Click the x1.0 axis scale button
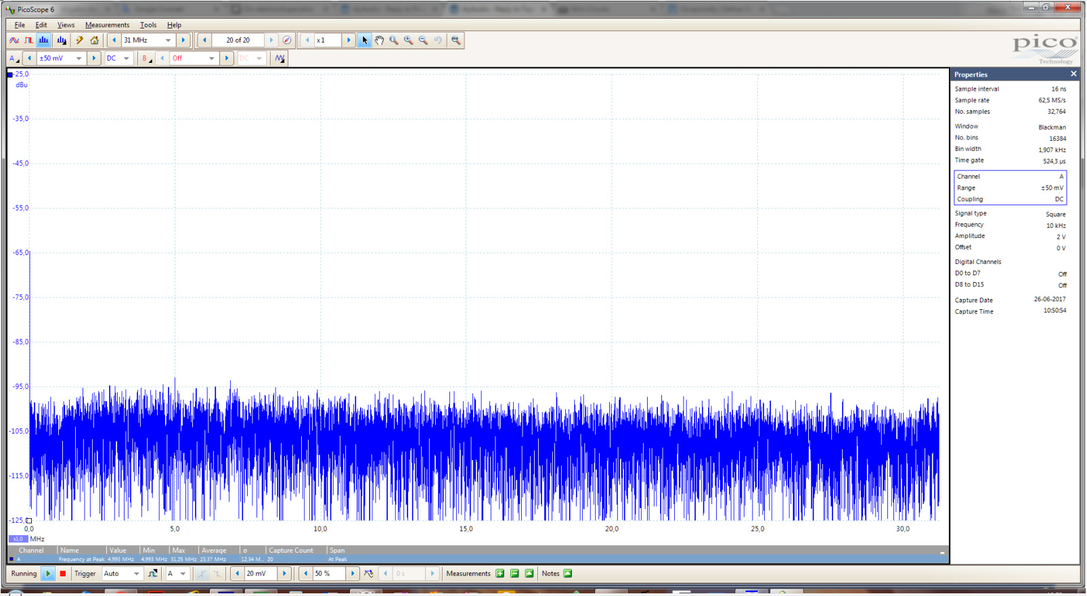Image resolution: width=1087 pixels, height=596 pixels. pyautogui.click(x=18, y=539)
